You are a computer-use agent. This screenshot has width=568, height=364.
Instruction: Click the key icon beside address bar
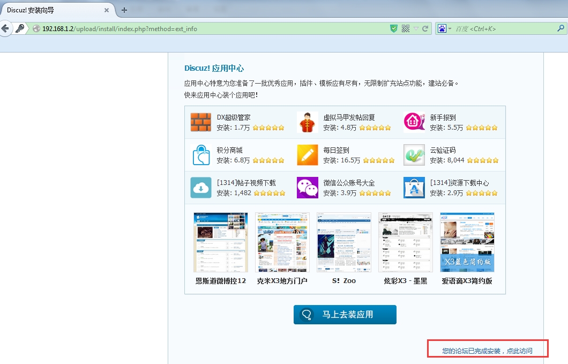click(x=20, y=28)
